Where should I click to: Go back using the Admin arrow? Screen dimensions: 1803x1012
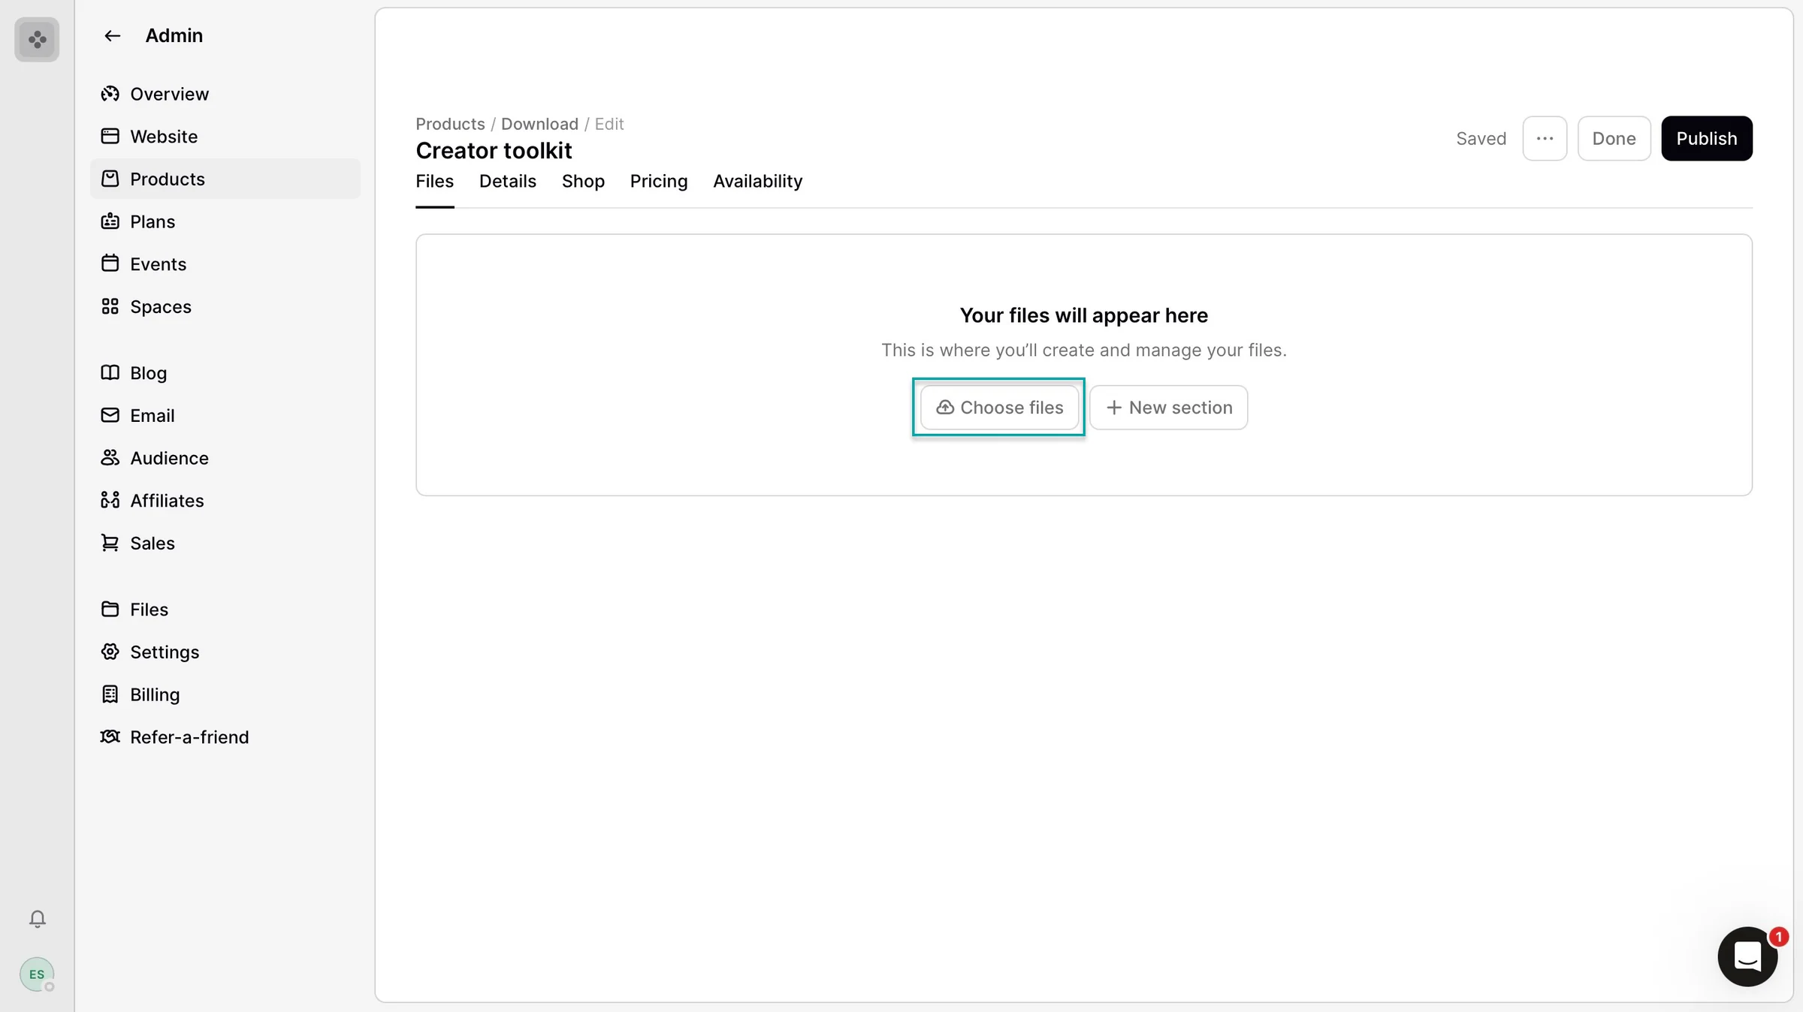[112, 36]
